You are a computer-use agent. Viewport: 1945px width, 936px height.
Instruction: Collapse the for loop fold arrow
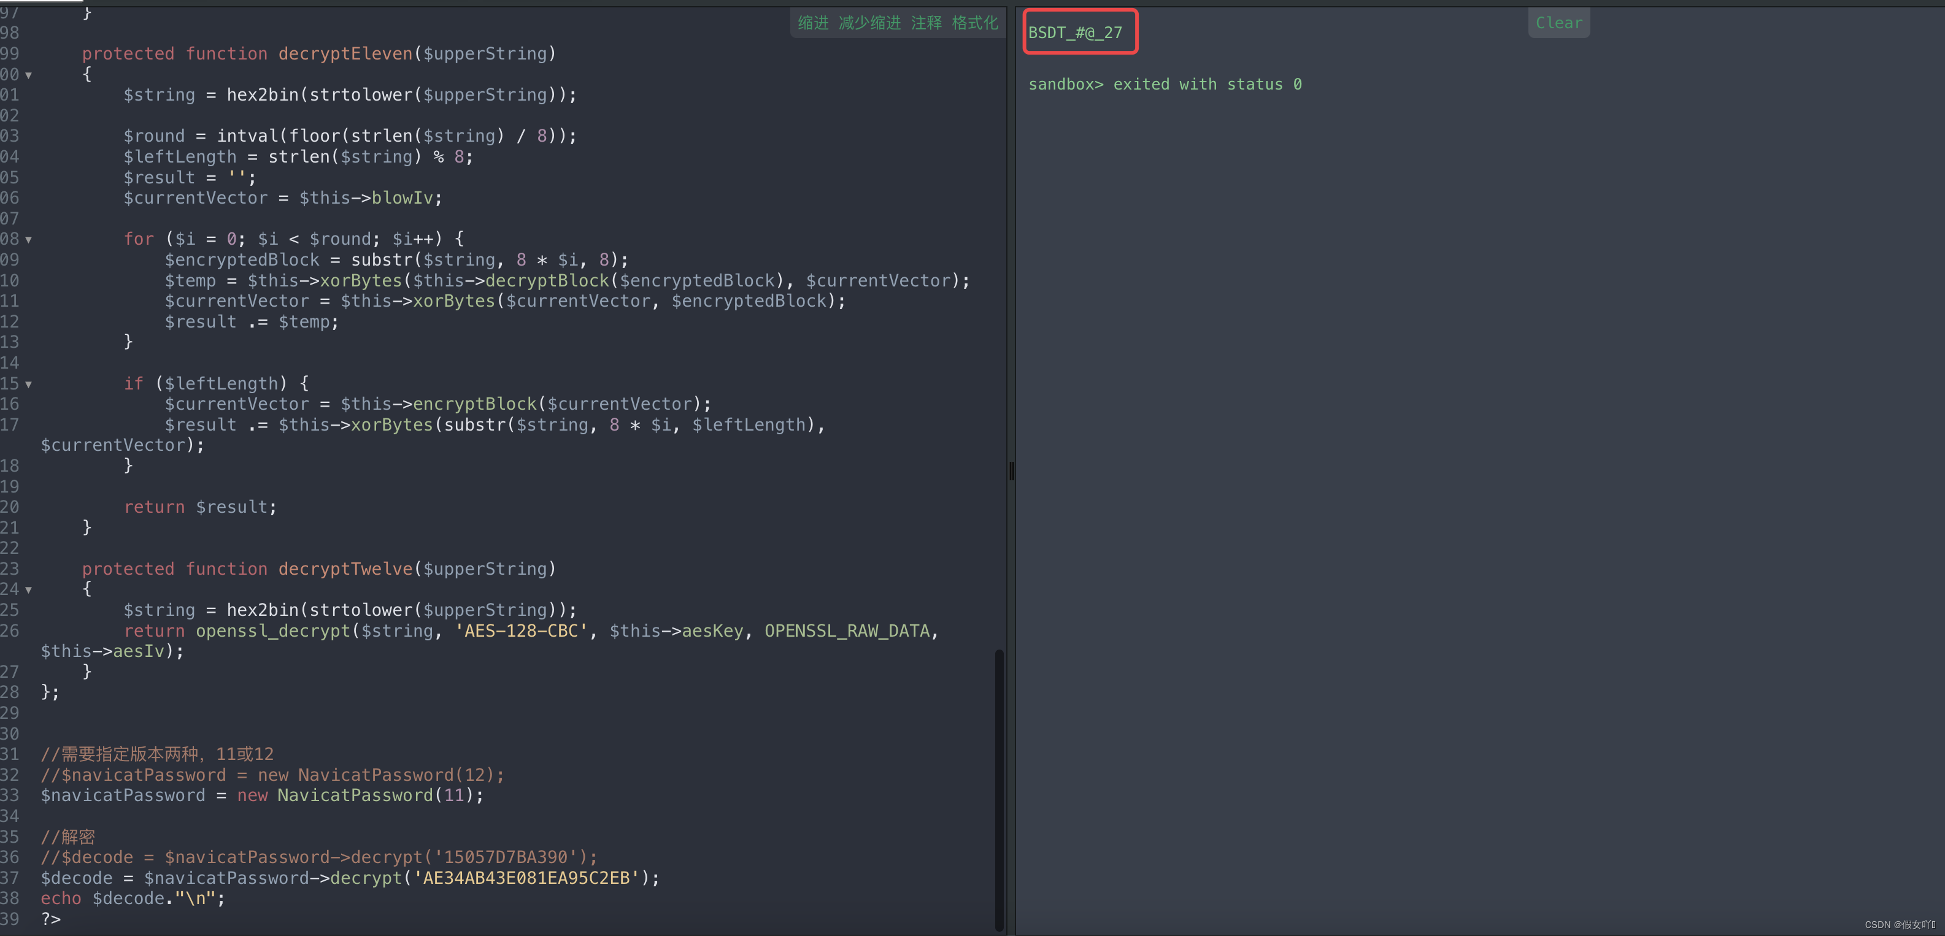click(29, 240)
